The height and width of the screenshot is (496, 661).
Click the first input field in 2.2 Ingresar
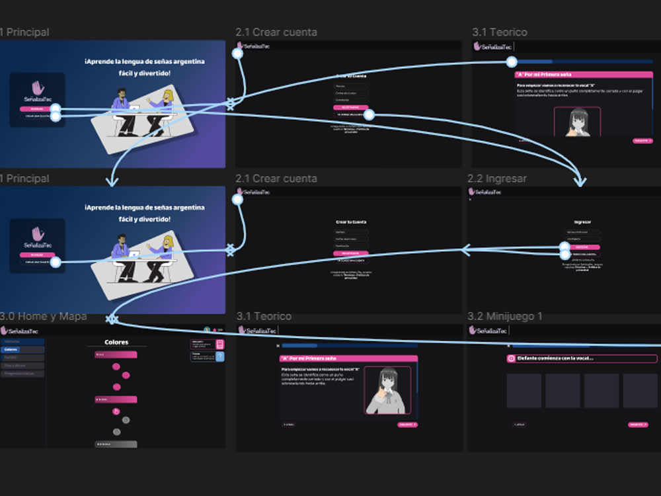[x=582, y=232]
